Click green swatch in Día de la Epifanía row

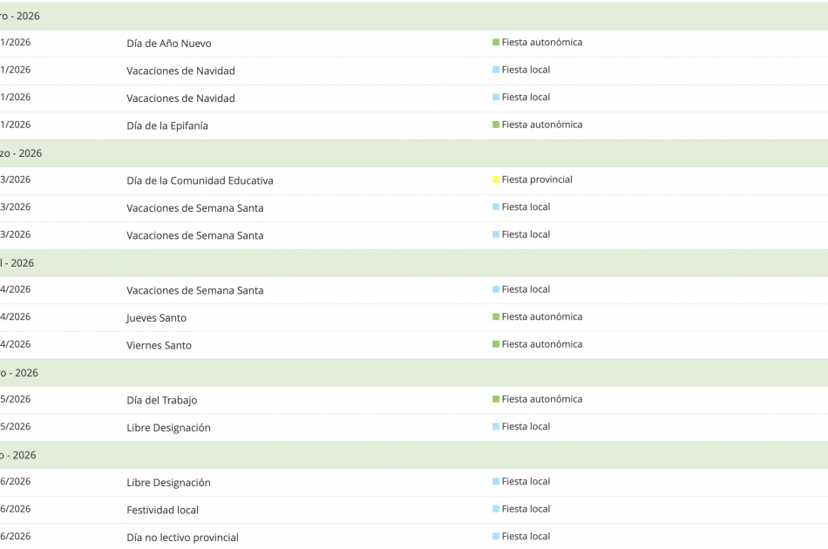(x=496, y=125)
